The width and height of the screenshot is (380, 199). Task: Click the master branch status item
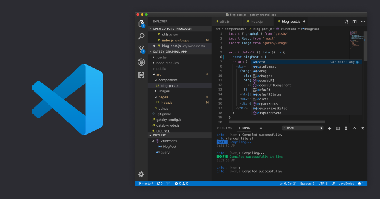(x=145, y=184)
